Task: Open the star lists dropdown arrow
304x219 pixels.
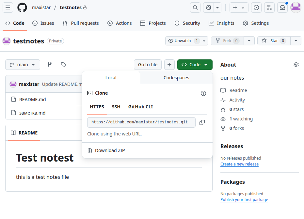Action: (296, 41)
